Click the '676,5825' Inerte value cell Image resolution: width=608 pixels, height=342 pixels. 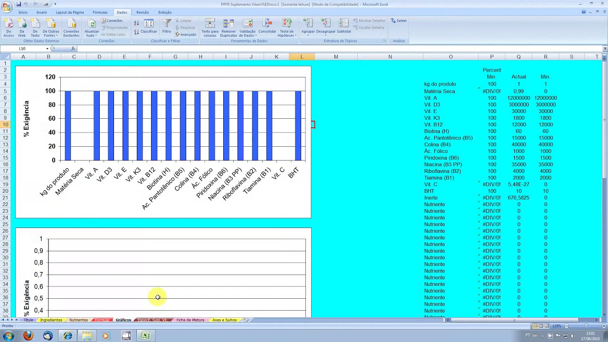pos(519,198)
